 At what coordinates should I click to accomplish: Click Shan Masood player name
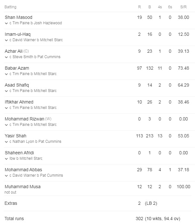19,17
